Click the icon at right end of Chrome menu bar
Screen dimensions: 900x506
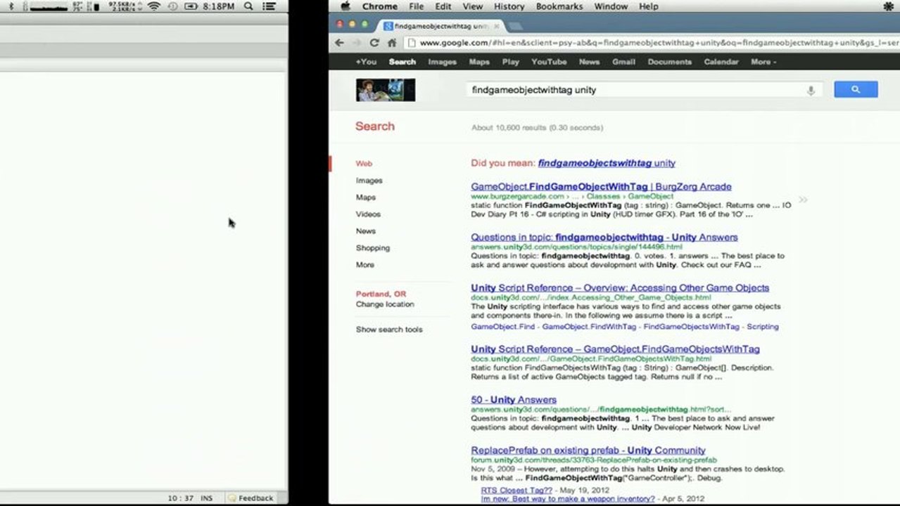coord(888,6)
